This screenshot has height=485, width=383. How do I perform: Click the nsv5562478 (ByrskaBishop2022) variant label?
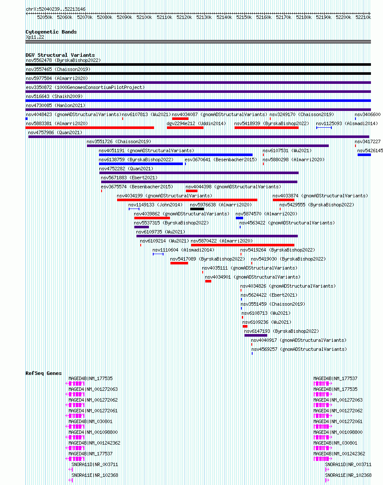tap(63, 60)
